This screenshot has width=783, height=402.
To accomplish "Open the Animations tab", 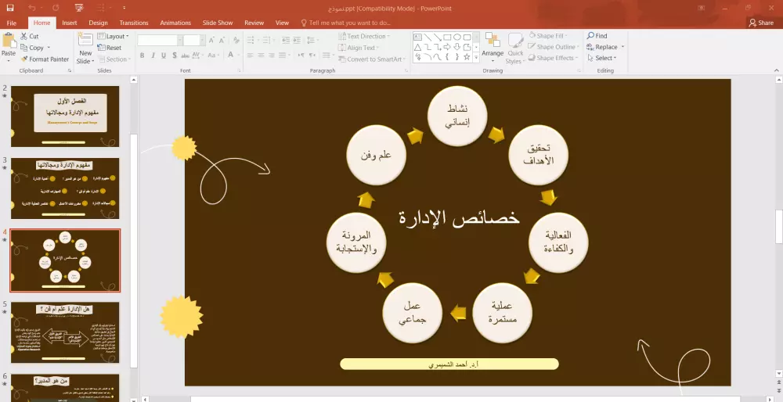I will point(175,23).
